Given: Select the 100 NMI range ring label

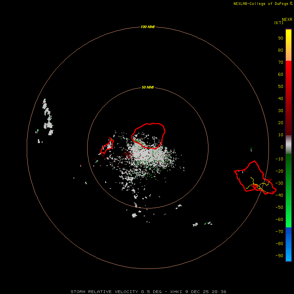Looking at the screenshot, I should pyautogui.click(x=148, y=27).
